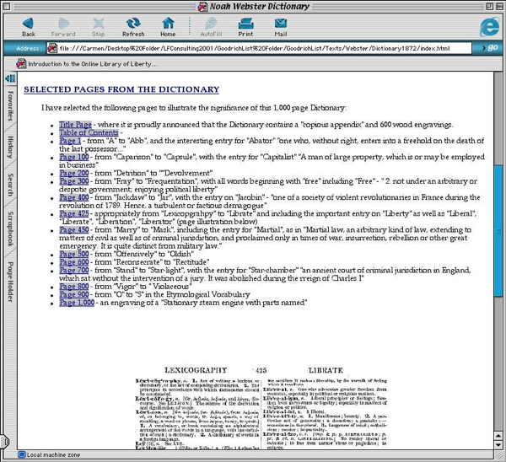Click the scroll up arrow
This screenshot has height=462, width=506.
498,436
